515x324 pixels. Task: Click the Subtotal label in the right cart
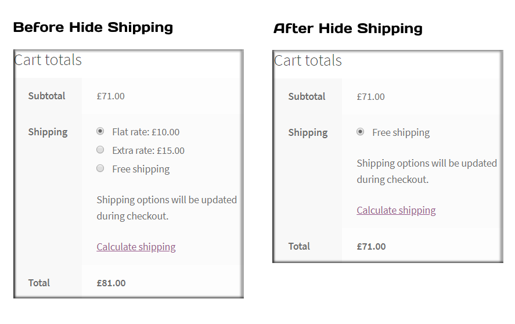point(307,96)
